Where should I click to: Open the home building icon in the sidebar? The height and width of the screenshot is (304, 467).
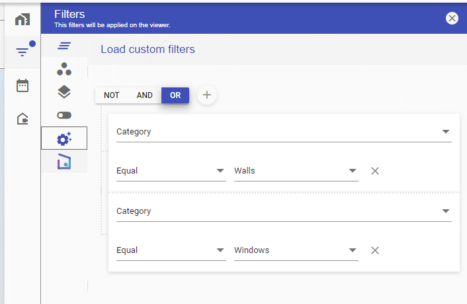22,19
